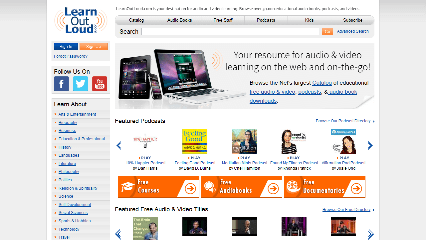
Task: Click the Search text field
Action: pos(230,32)
